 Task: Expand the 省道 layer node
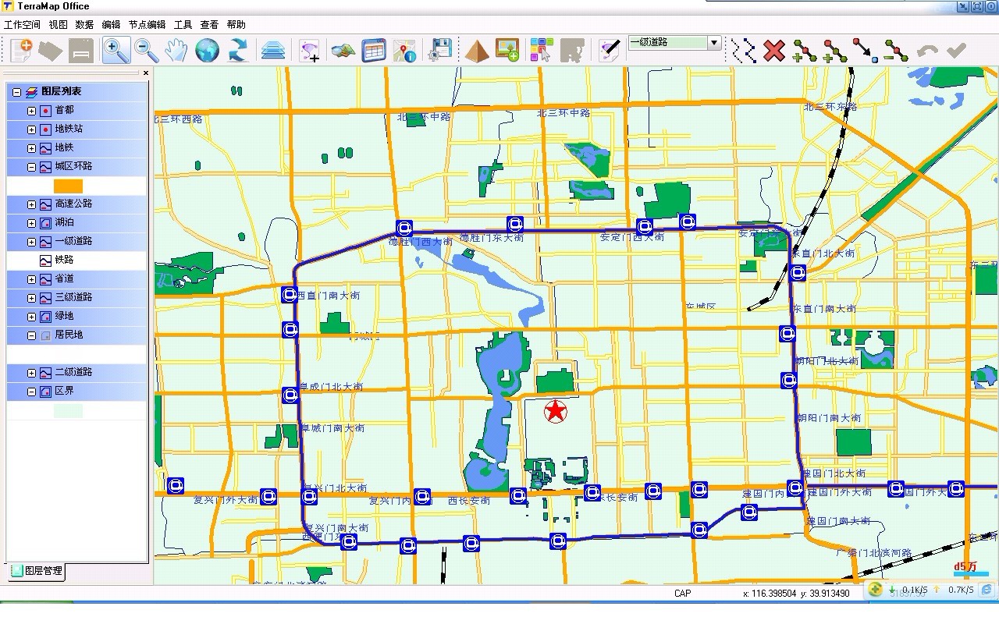[x=31, y=279]
